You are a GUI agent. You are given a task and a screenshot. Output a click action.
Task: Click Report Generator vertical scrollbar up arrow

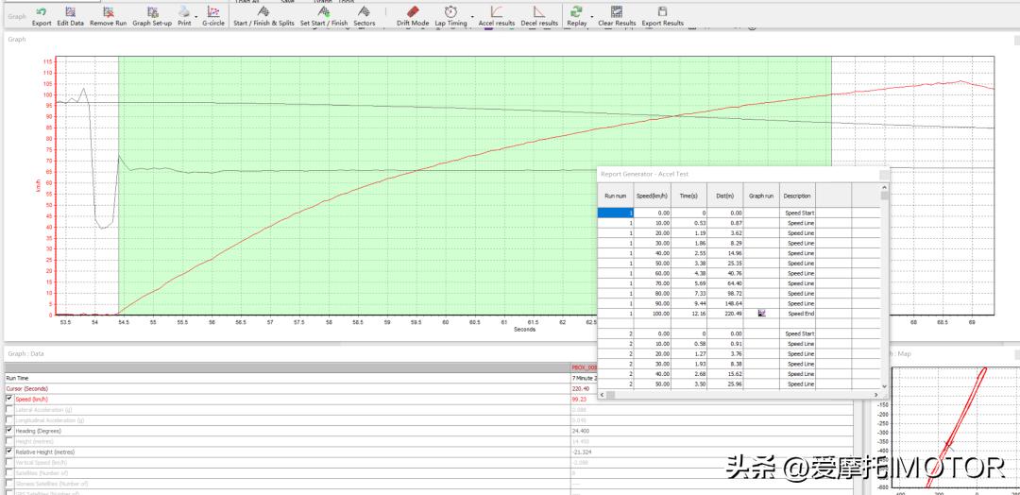click(x=884, y=187)
